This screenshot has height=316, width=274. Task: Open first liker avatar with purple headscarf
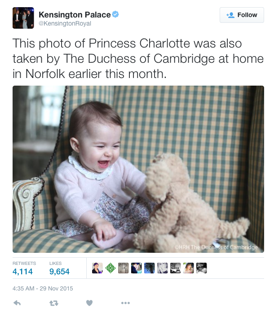pos(97,268)
